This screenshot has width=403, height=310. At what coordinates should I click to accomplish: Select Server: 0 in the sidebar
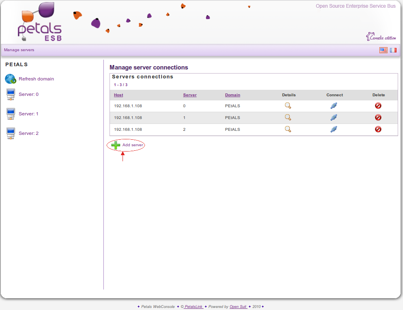pos(28,94)
